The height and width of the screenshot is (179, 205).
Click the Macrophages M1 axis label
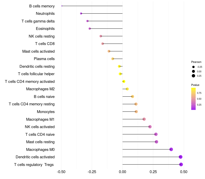tap(40, 119)
